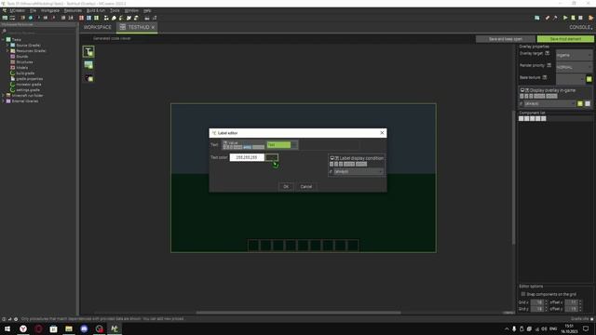Click the Grid x spinner field

tap(537, 302)
